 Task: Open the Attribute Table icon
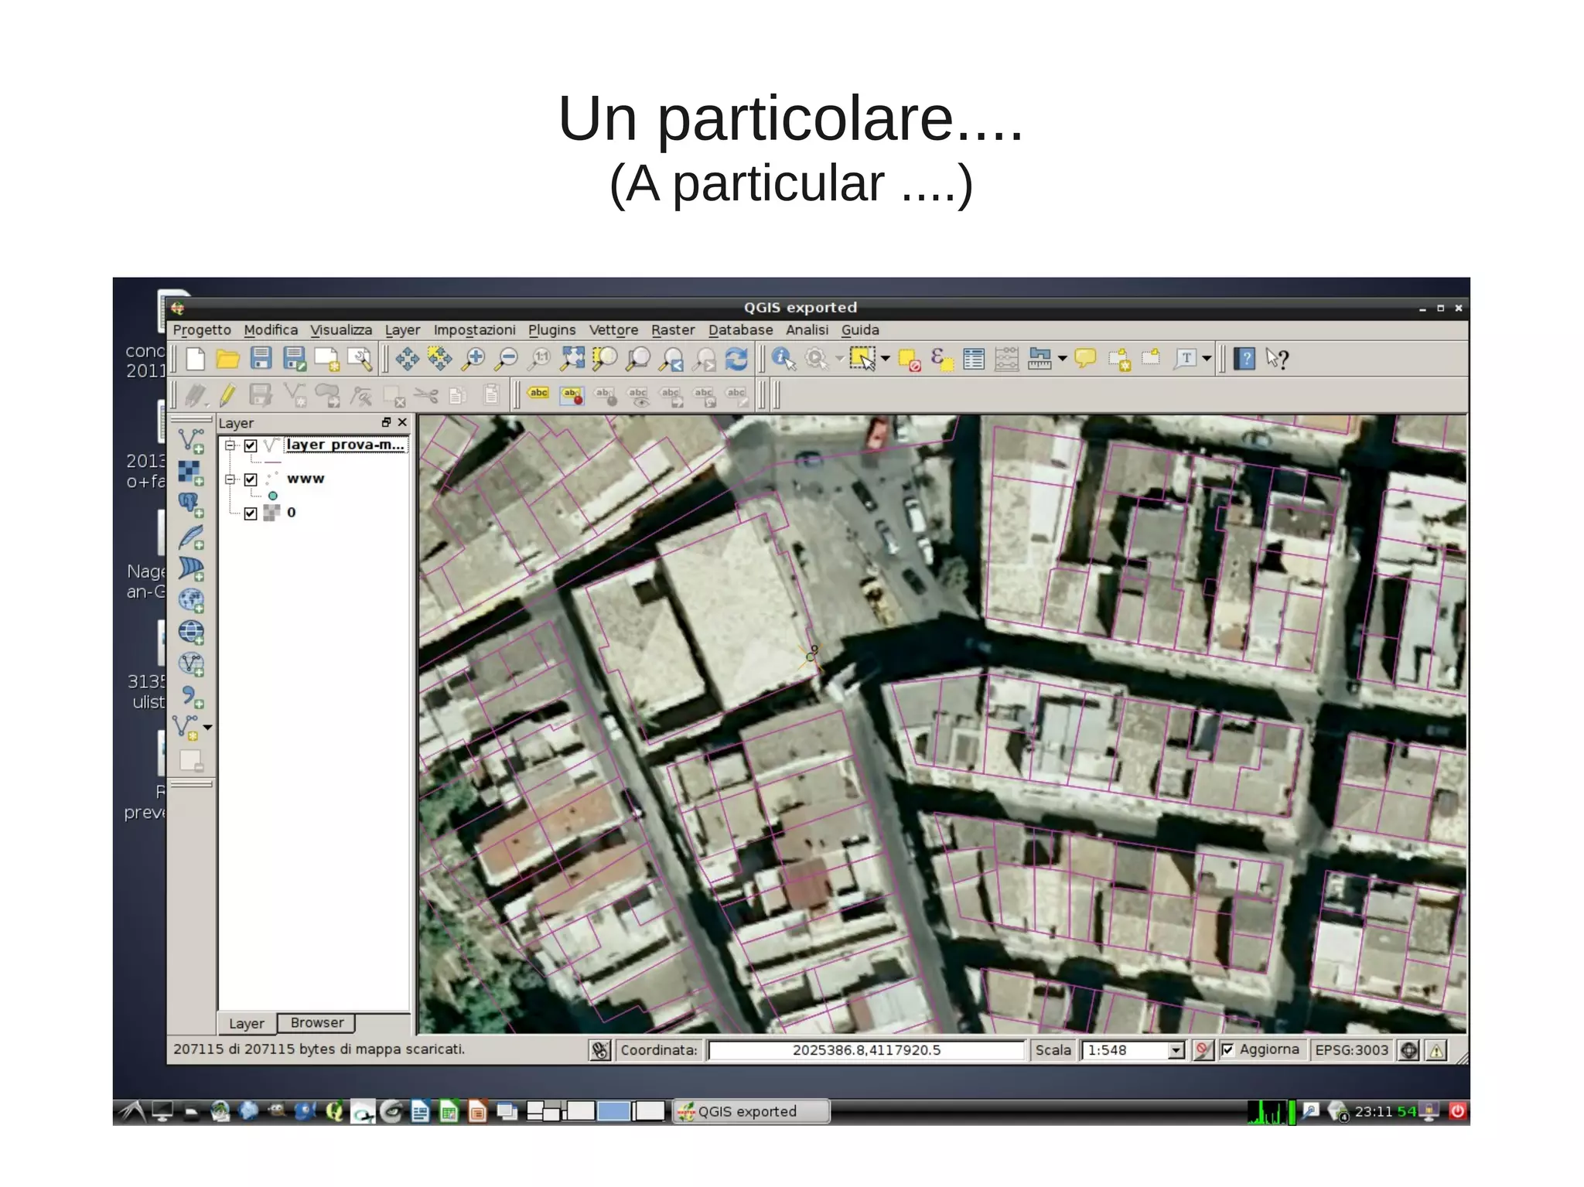pos(974,360)
